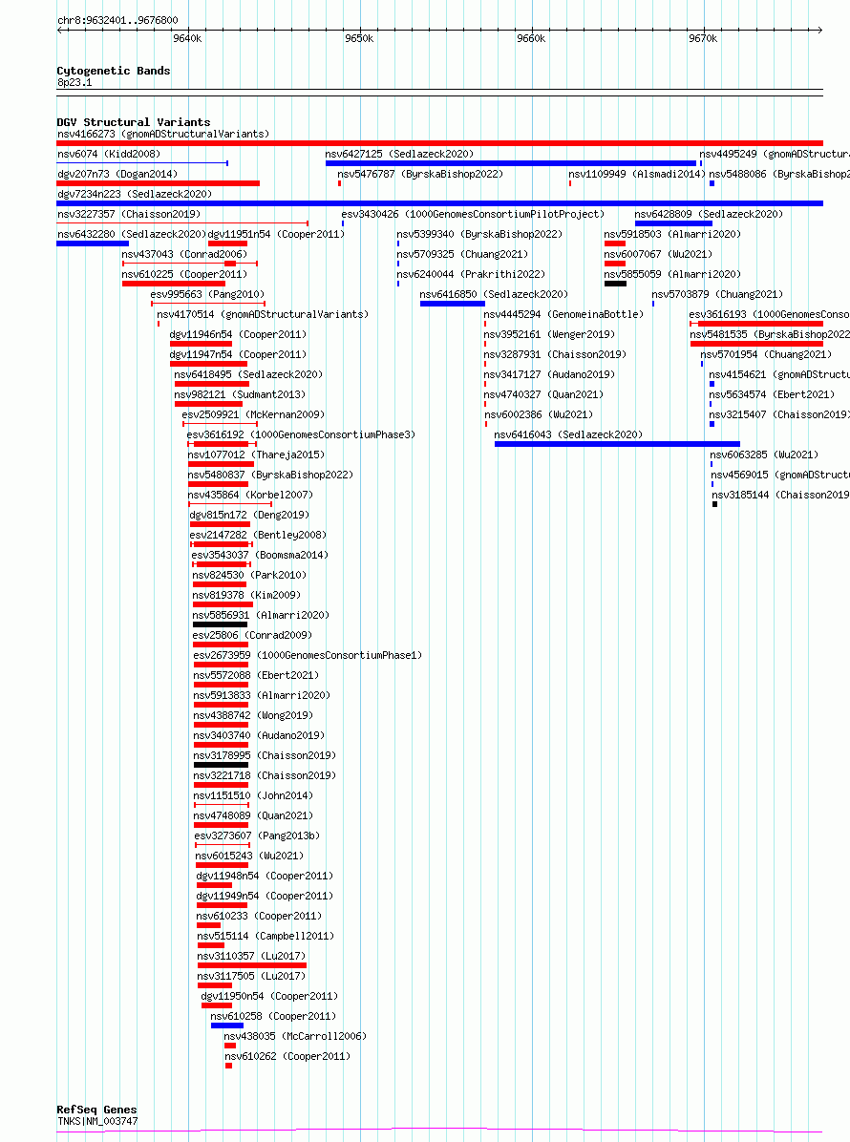The width and height of the screenshot is (850, 1142).
Task: Click nsv1151510 (John2014) label
Action: click(x=253, y=796)
